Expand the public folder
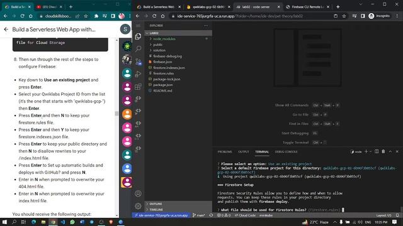 157,45
